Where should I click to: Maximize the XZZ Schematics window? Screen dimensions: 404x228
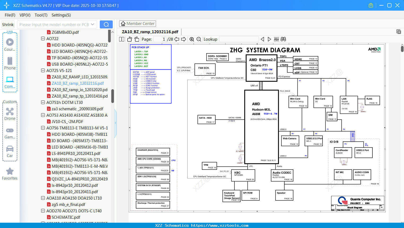click(x=389, y=5)
